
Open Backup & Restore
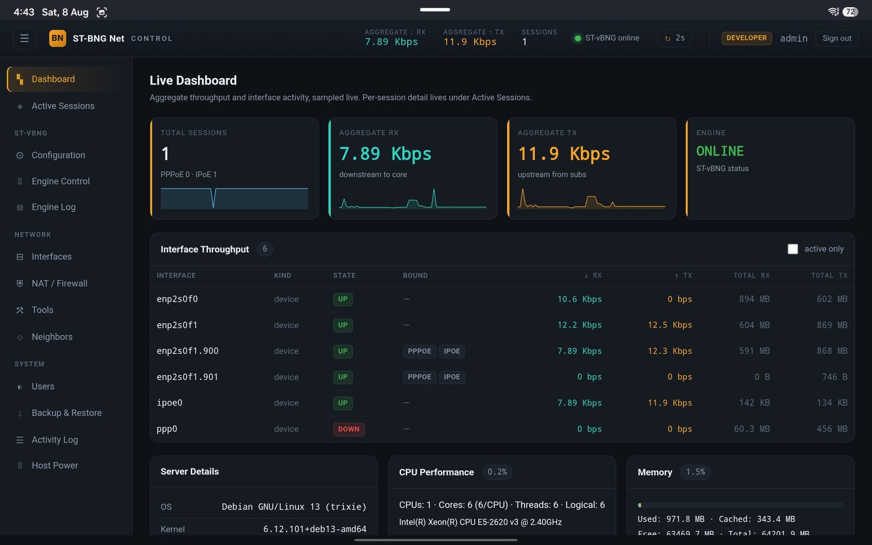pyautogui.click(x=65, y=413)
